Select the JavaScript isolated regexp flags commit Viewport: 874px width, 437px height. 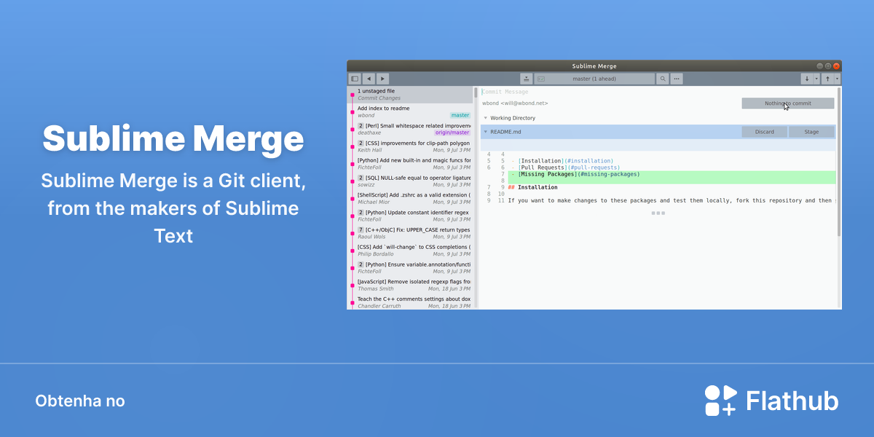pyautogui.click(x=411, y=286)
